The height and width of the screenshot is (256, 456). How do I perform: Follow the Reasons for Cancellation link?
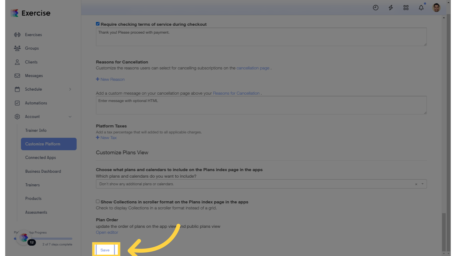coord(236,93)
